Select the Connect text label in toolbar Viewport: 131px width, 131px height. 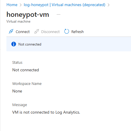tap(23, 32)
